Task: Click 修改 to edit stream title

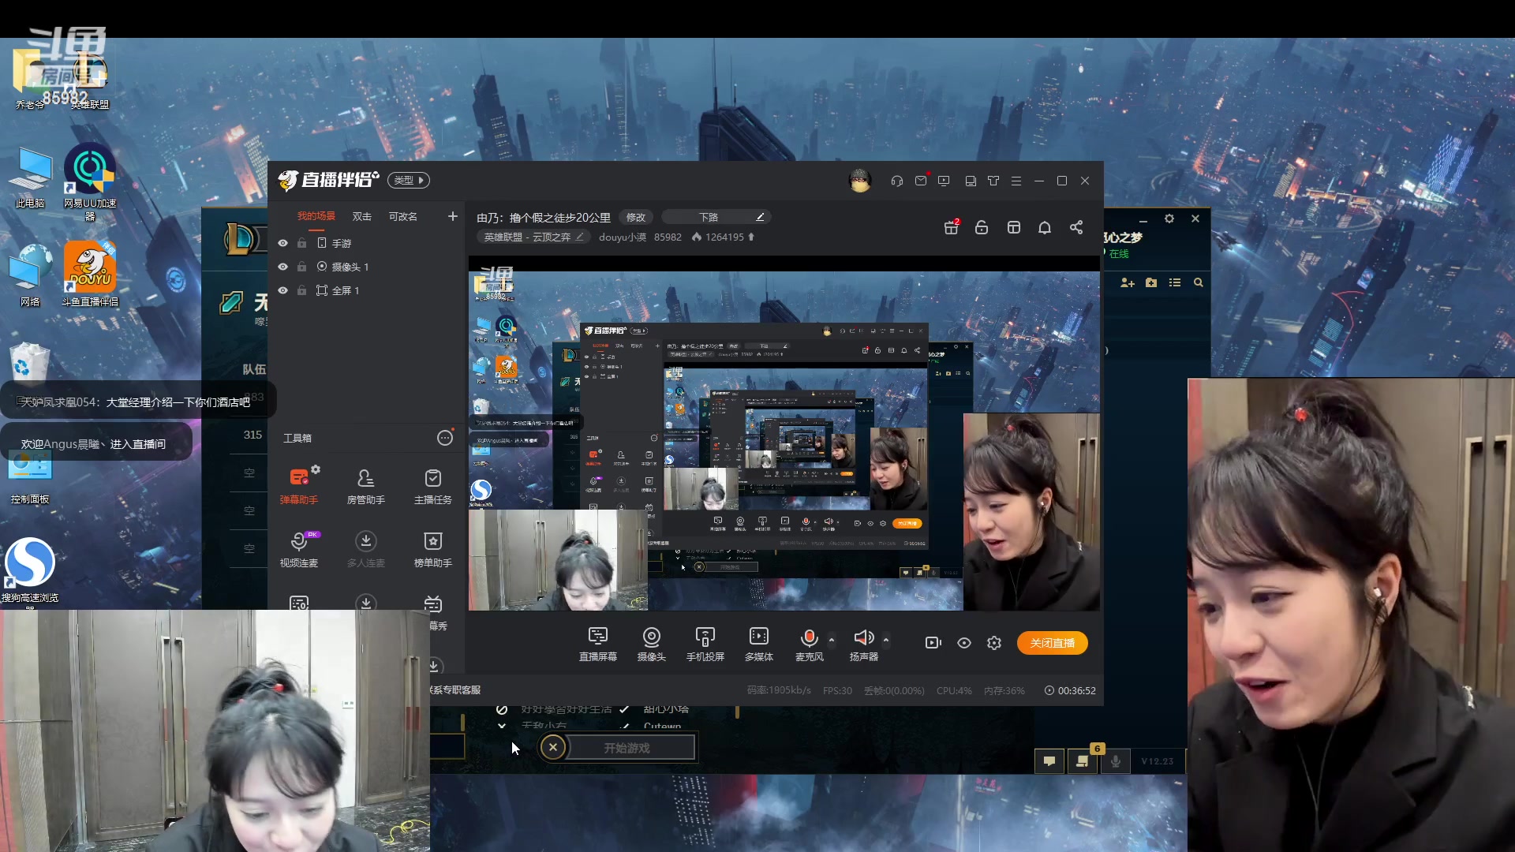Action: coord(635,217)
